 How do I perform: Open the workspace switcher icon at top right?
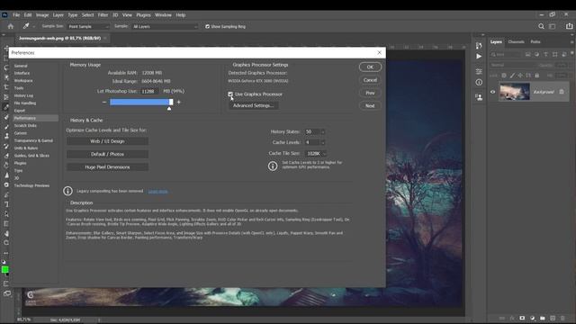pyautogui.click(x=552, y=26)
